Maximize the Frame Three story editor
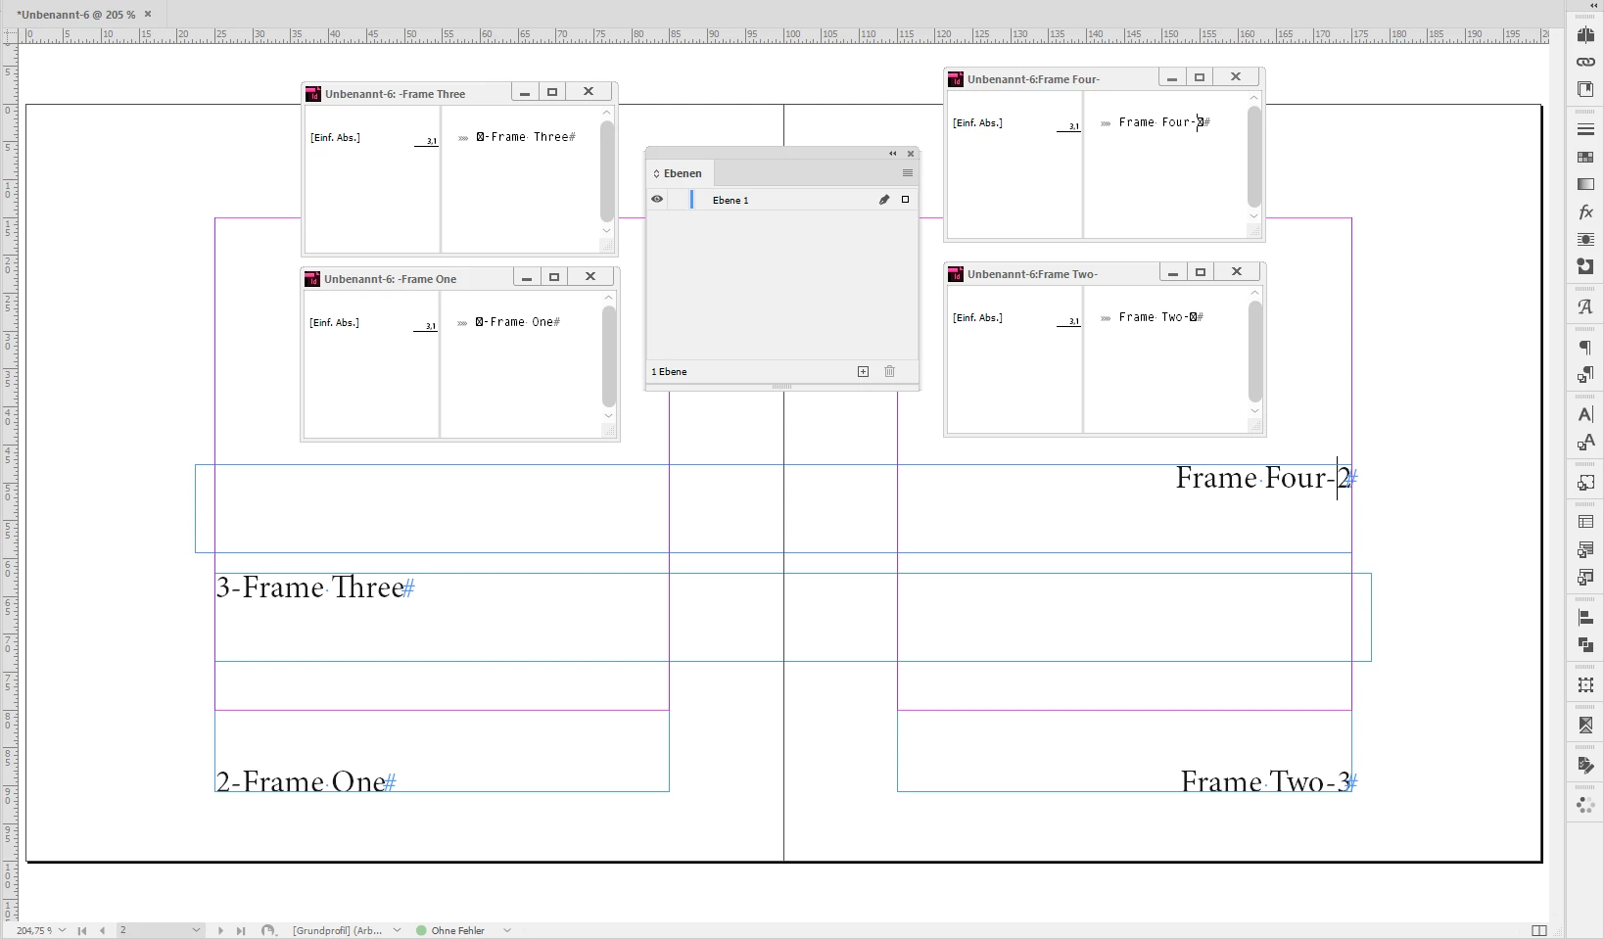The width and height of the screenshot is (1604, 939). [552, 92]
